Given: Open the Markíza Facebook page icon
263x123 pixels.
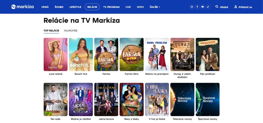Looking at the screenshot, I should tap(197, 7).
